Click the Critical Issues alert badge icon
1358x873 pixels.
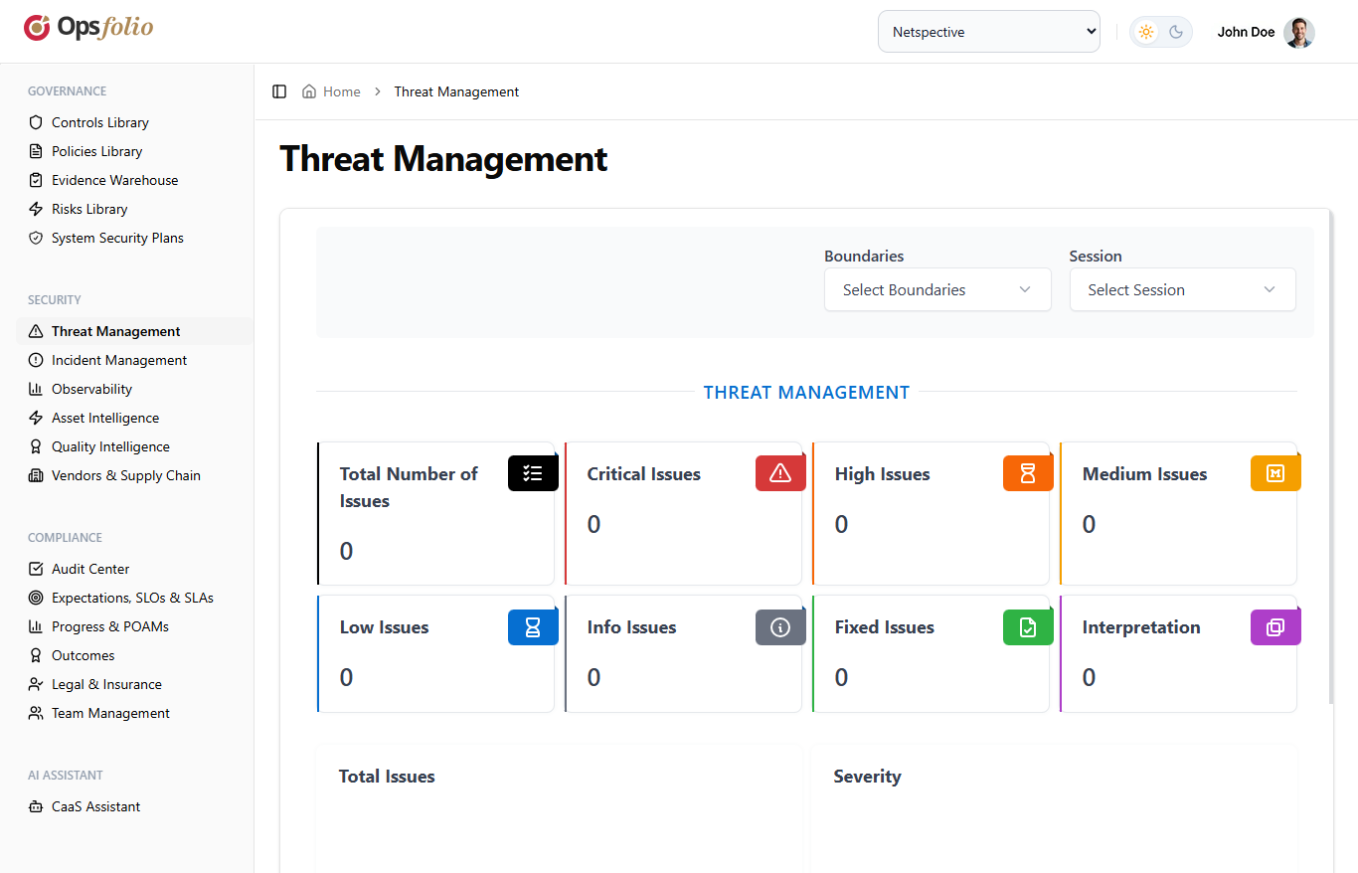click(780, 473)
